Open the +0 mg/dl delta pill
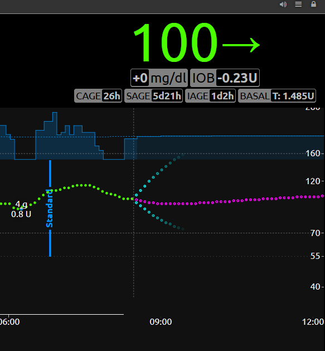The width and height of the screenshot is (325, 351). 159,78
